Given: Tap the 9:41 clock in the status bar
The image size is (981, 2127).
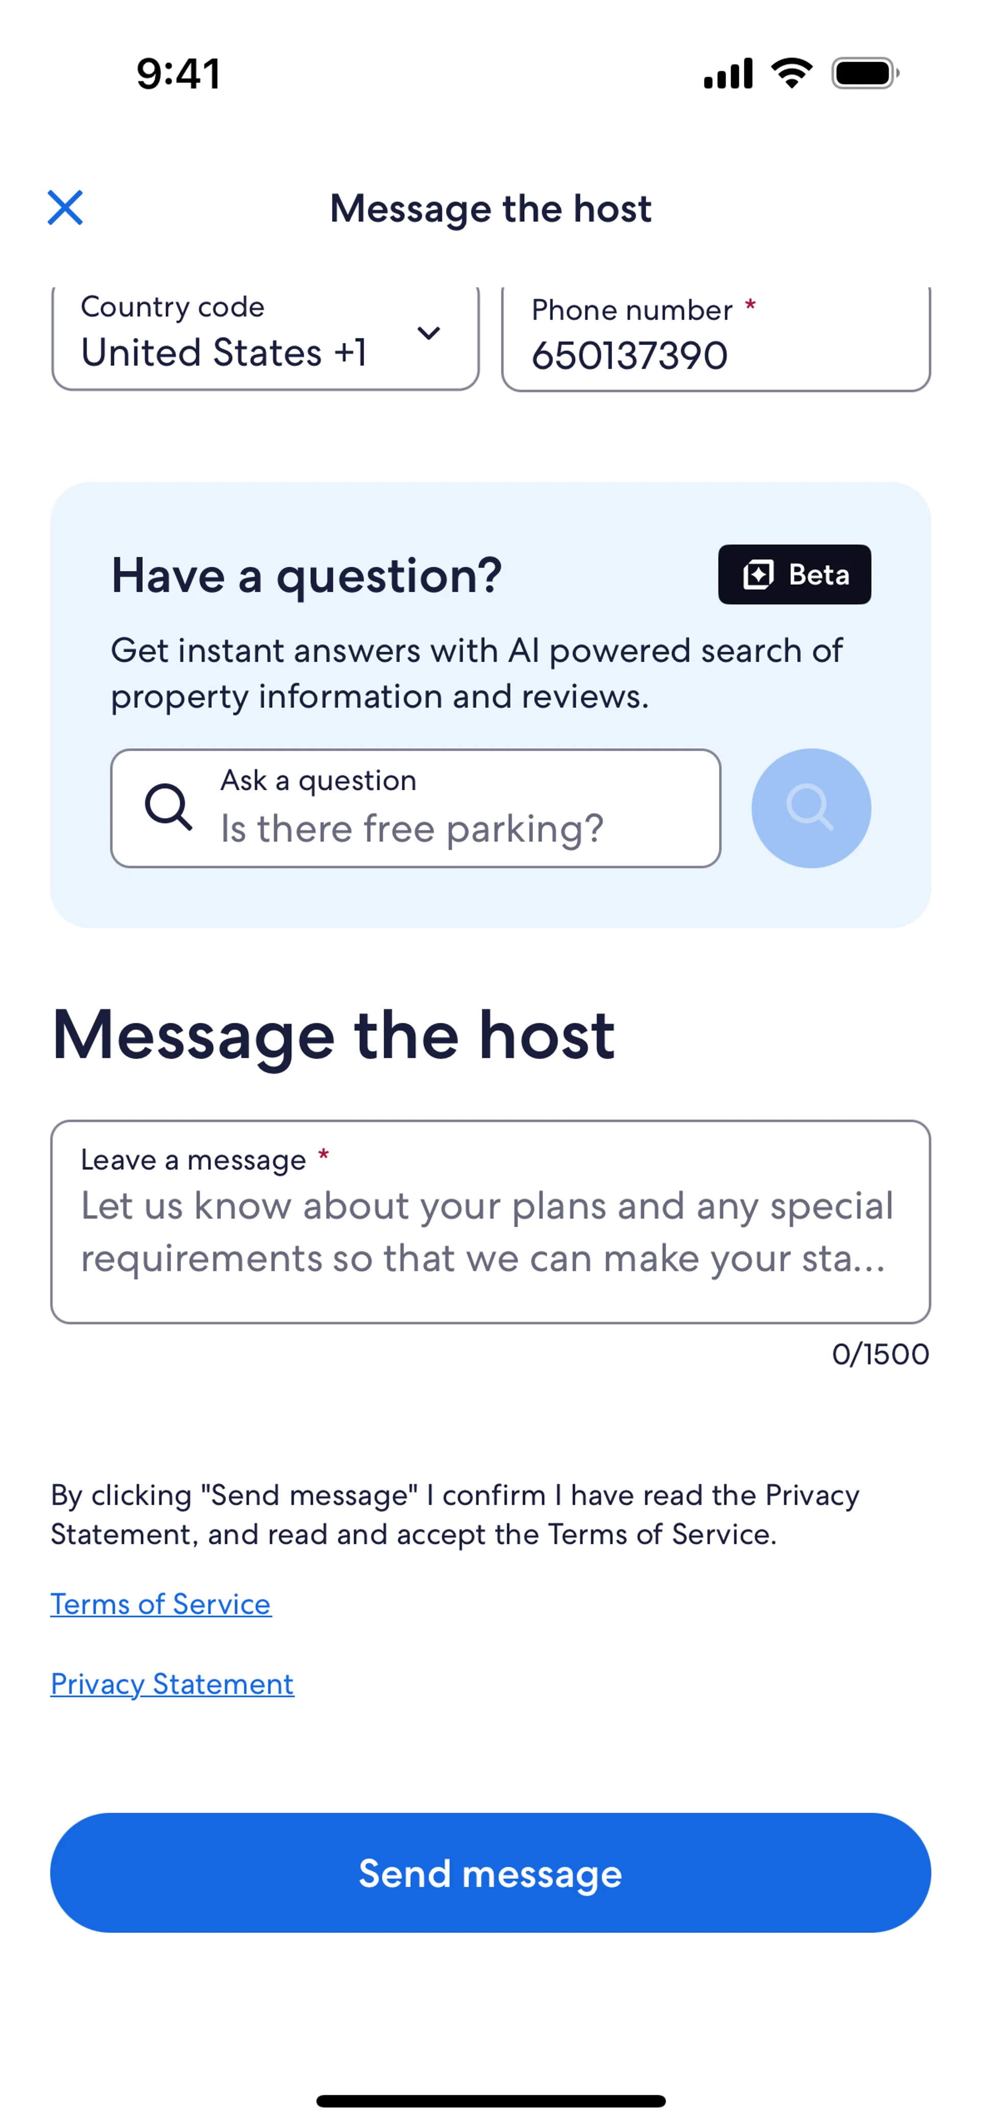Looking at the screenshot, I should point(178,74).
